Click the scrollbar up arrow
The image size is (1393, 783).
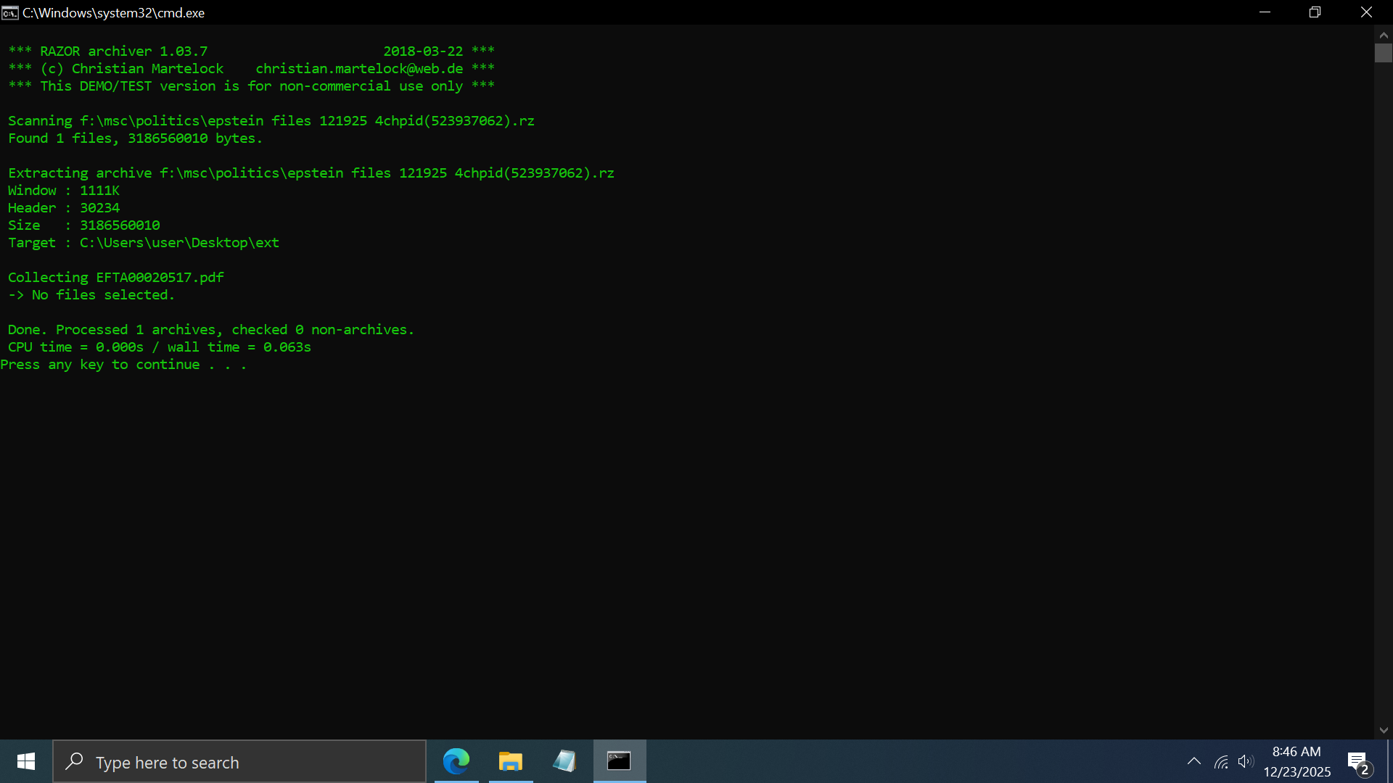click(x=1384, y=34)
